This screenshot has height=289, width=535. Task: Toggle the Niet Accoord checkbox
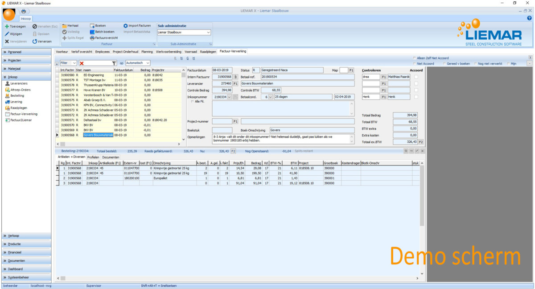coord(415,64)
